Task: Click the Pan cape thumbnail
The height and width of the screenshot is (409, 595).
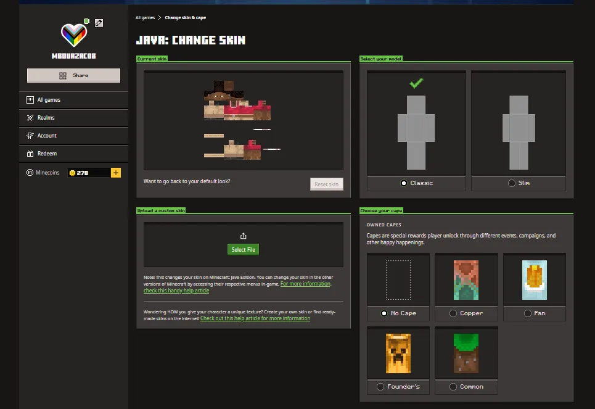Action: (x=535, y=280)
